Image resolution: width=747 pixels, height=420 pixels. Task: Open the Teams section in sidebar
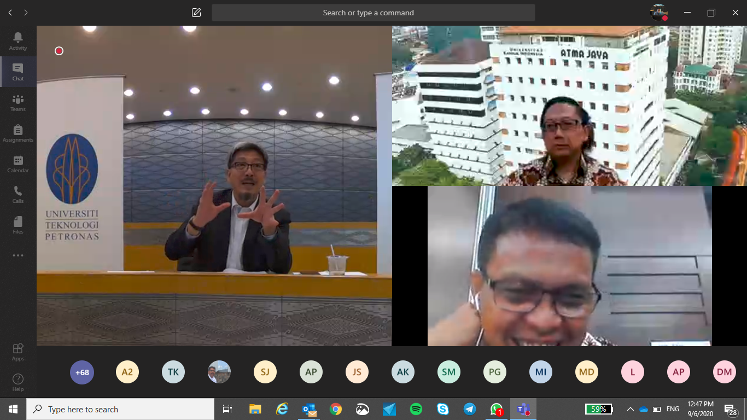coord(18,103)
